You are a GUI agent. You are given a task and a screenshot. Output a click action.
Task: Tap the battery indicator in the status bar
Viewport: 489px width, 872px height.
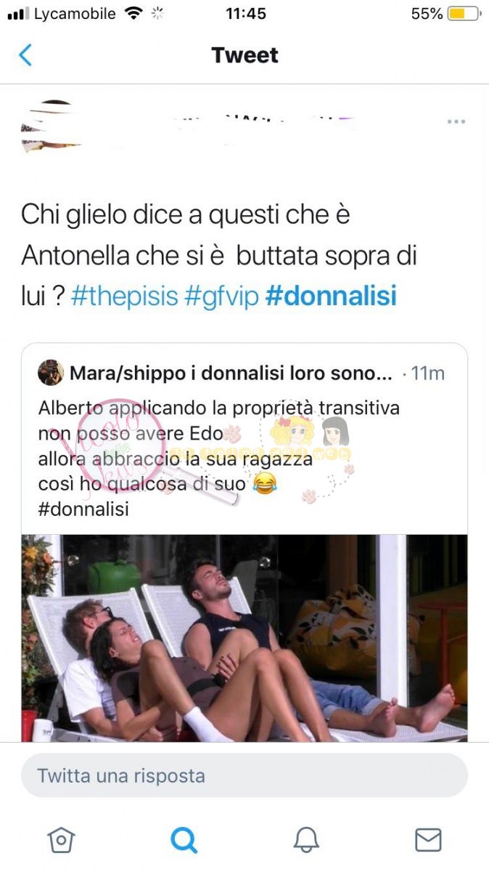[464, 14]
